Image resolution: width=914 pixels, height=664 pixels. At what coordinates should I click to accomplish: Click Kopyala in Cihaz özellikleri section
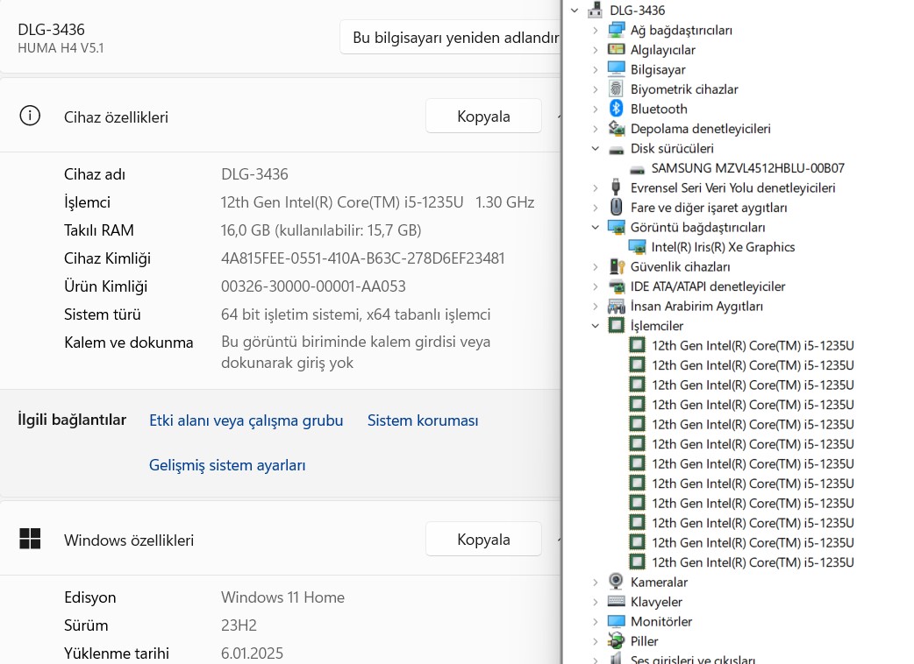point(483,116)
